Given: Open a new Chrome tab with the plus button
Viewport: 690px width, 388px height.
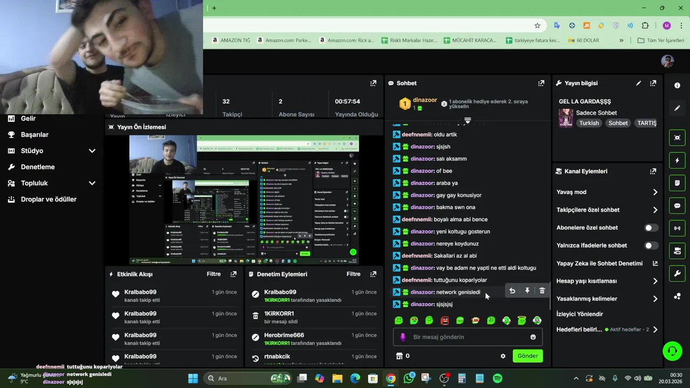Looking at the screenshot, I should tap(214, 8).
